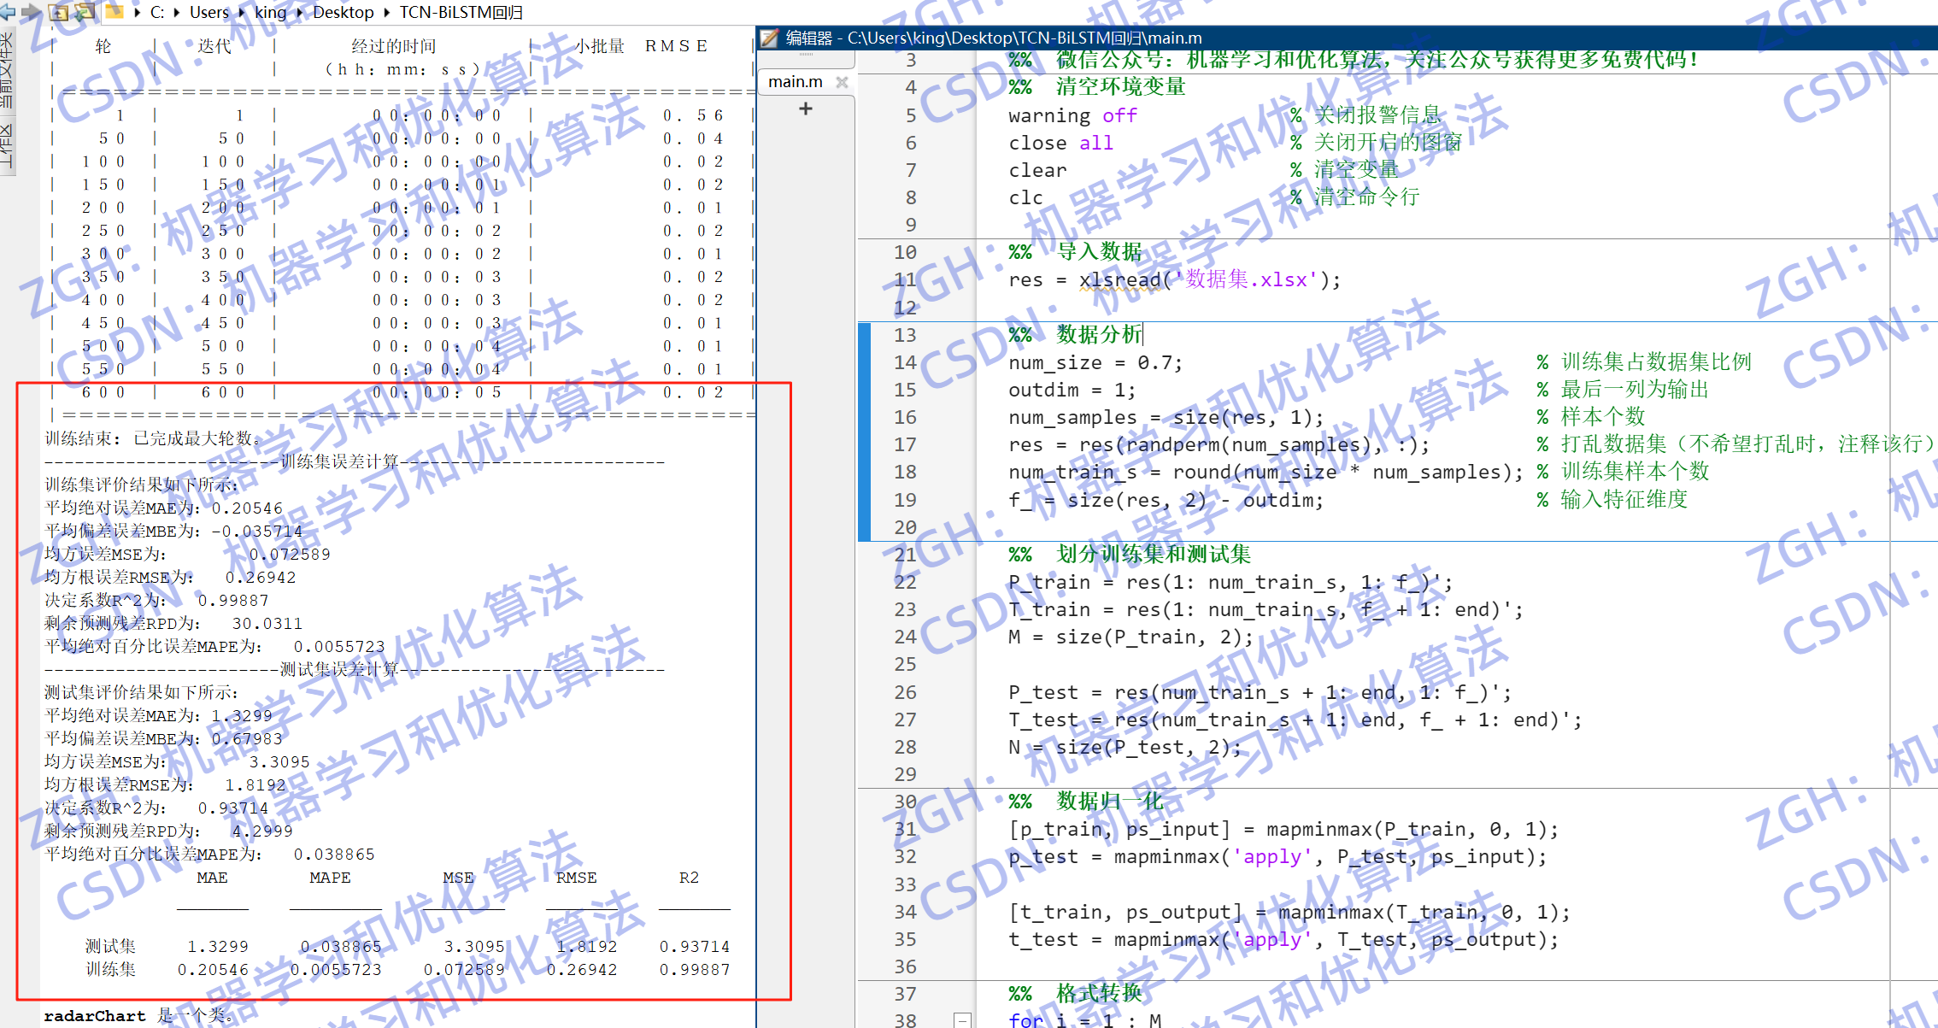Click the forward navigation arrow
The image size is (1938, 1028).
pos(32,11)
